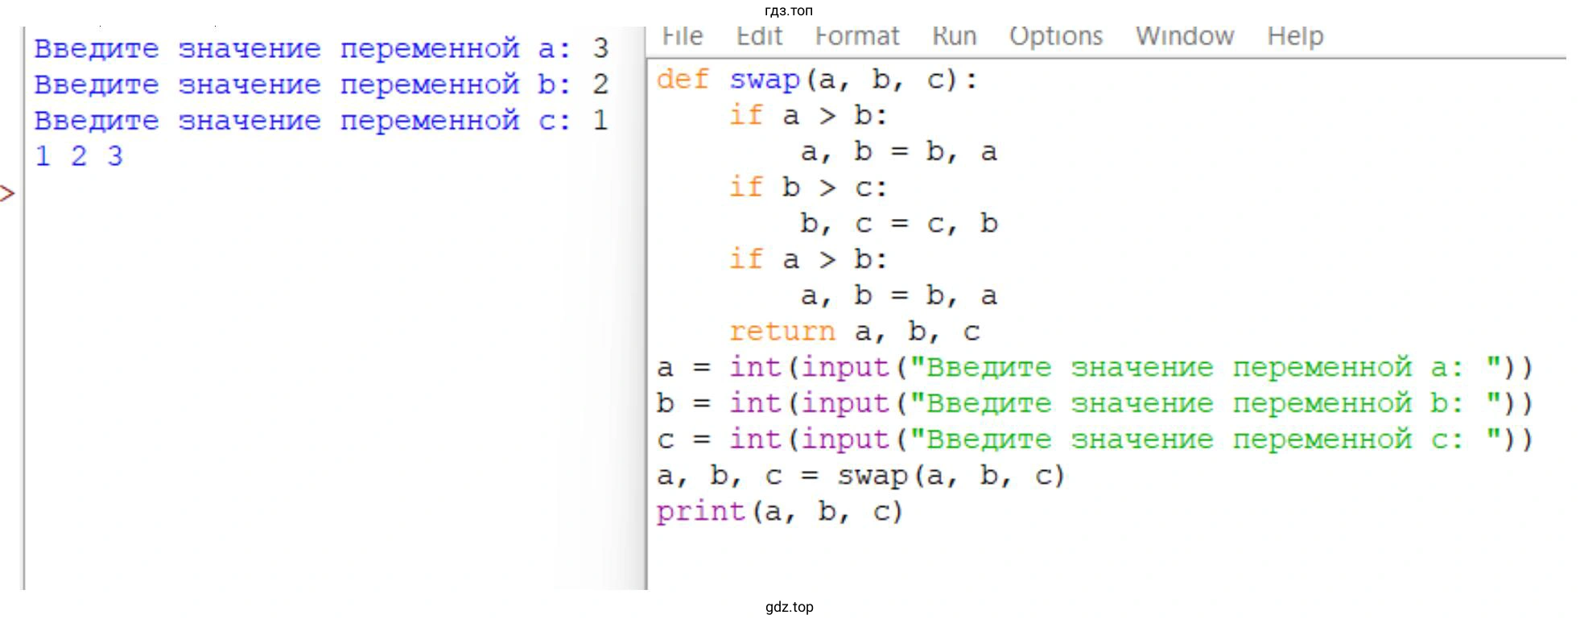
Task: Open the File menu
Action: (682, 36)
